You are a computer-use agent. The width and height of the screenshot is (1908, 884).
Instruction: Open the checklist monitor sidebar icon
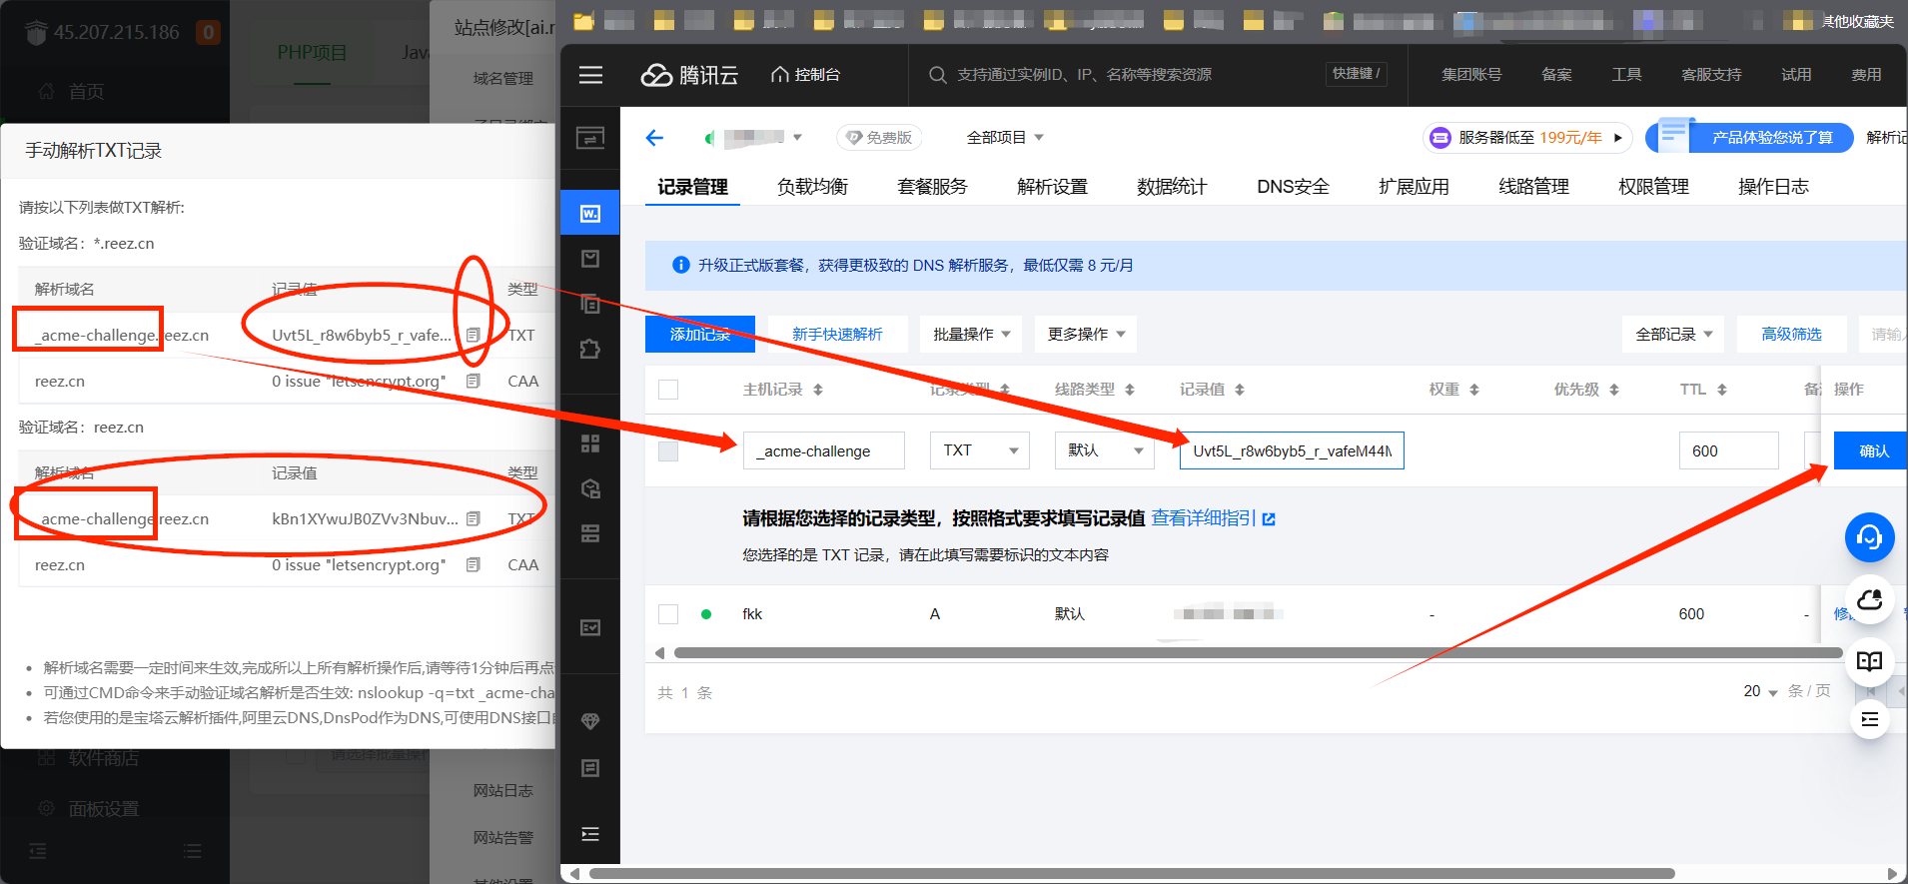coord(590,627)
